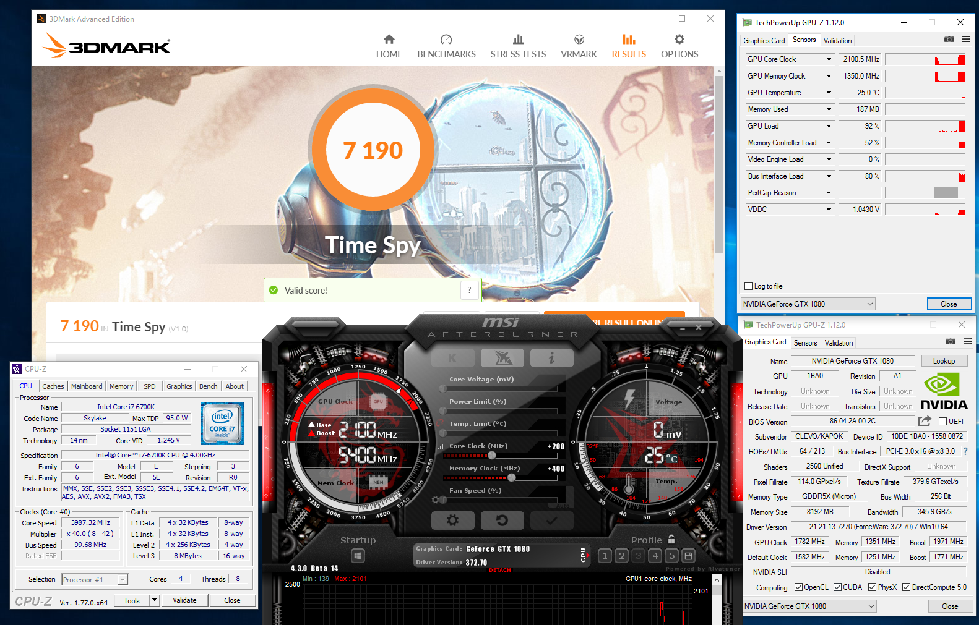Click the Lookup button in GPU-Z

tap(944, 361)
